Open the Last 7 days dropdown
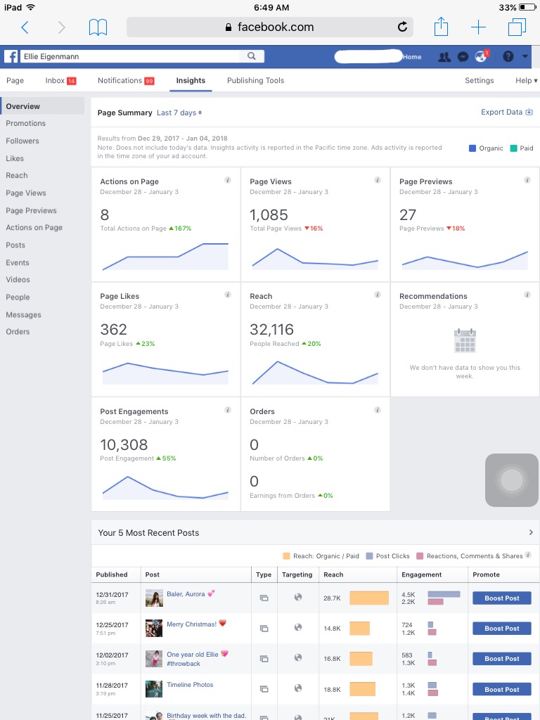This screenshot has height=720, width=540. (x=179, y=113)
